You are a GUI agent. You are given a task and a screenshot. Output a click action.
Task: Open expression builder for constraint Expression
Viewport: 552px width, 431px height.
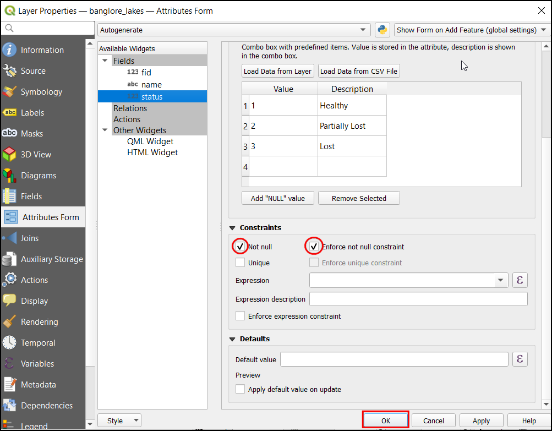point(520,280)
